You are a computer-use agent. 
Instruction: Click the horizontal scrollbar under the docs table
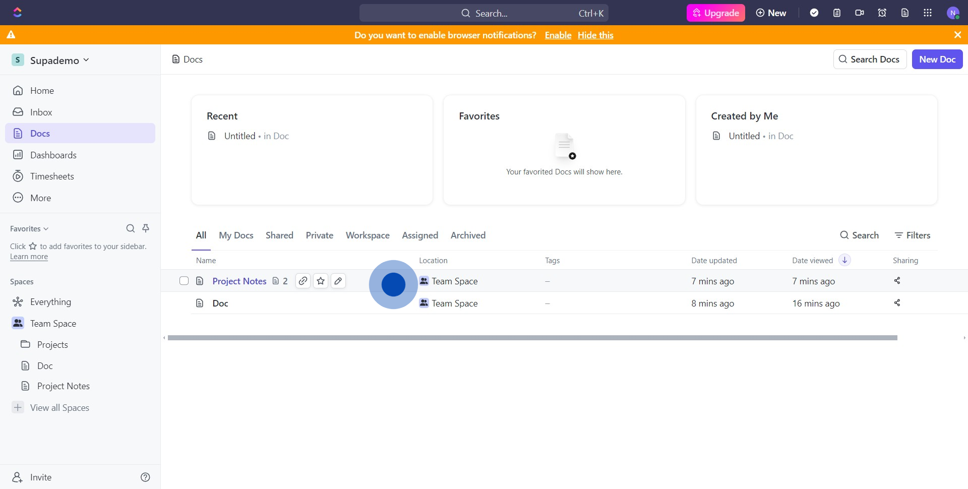point(532,338)
